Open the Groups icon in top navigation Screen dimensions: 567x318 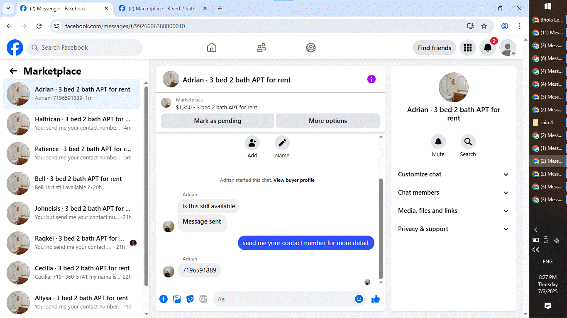311,48
